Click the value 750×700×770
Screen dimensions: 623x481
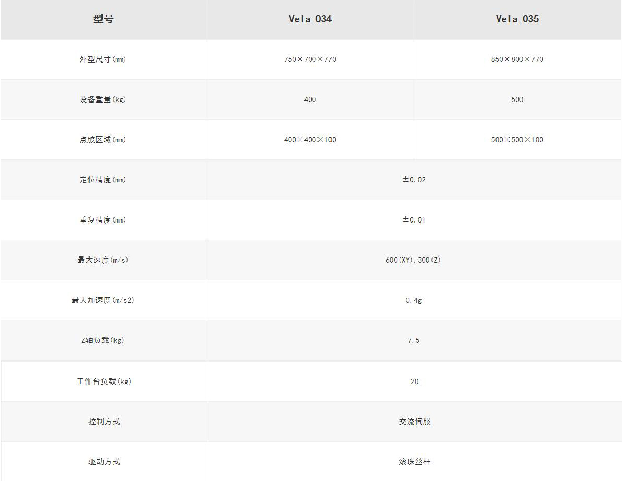click(x=310, y=59)
